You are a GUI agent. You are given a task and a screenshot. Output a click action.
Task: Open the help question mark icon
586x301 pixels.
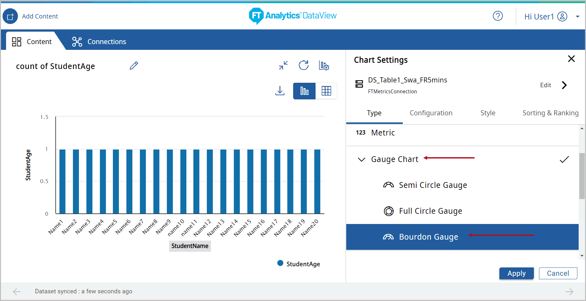click(498, 16)
